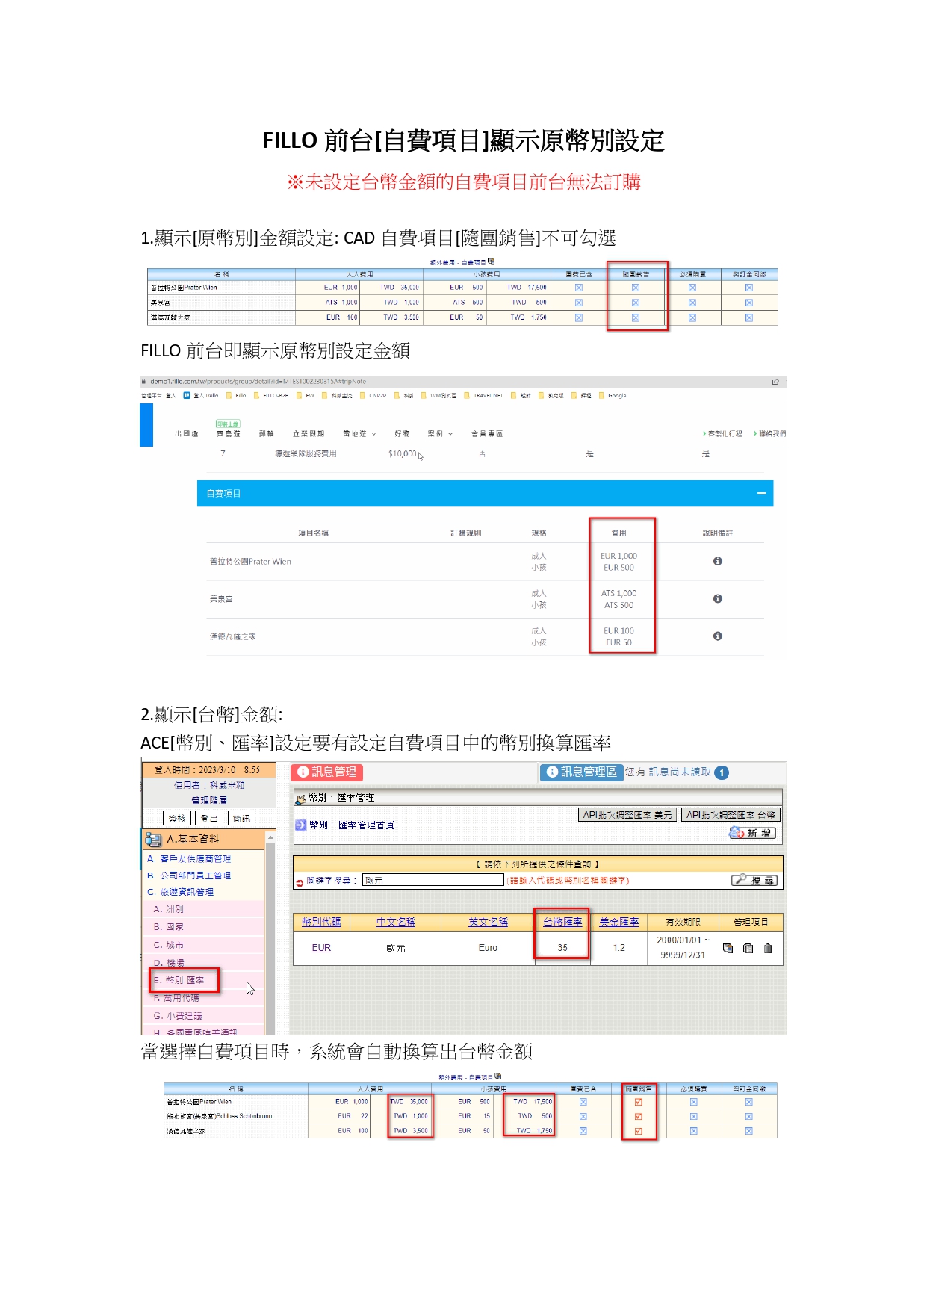
Task: Click the Trello bookmark icon
Action: point(187,396)
